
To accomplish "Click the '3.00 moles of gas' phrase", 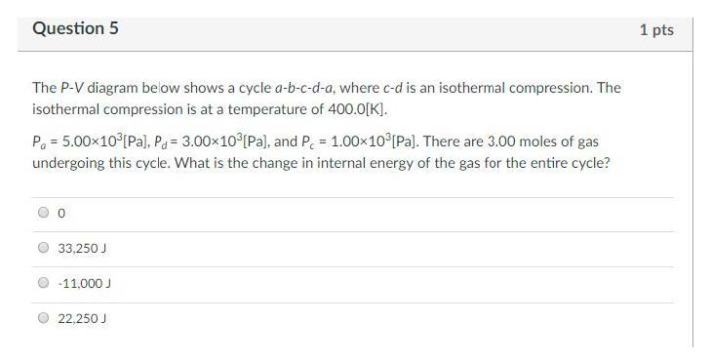I will point(543,141).
